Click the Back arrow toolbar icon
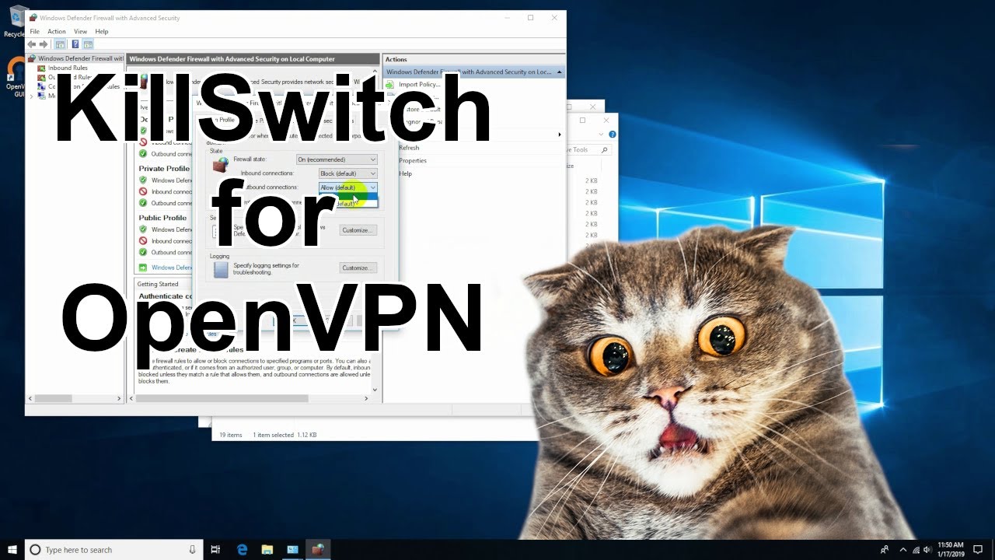 tap(32, 44)
